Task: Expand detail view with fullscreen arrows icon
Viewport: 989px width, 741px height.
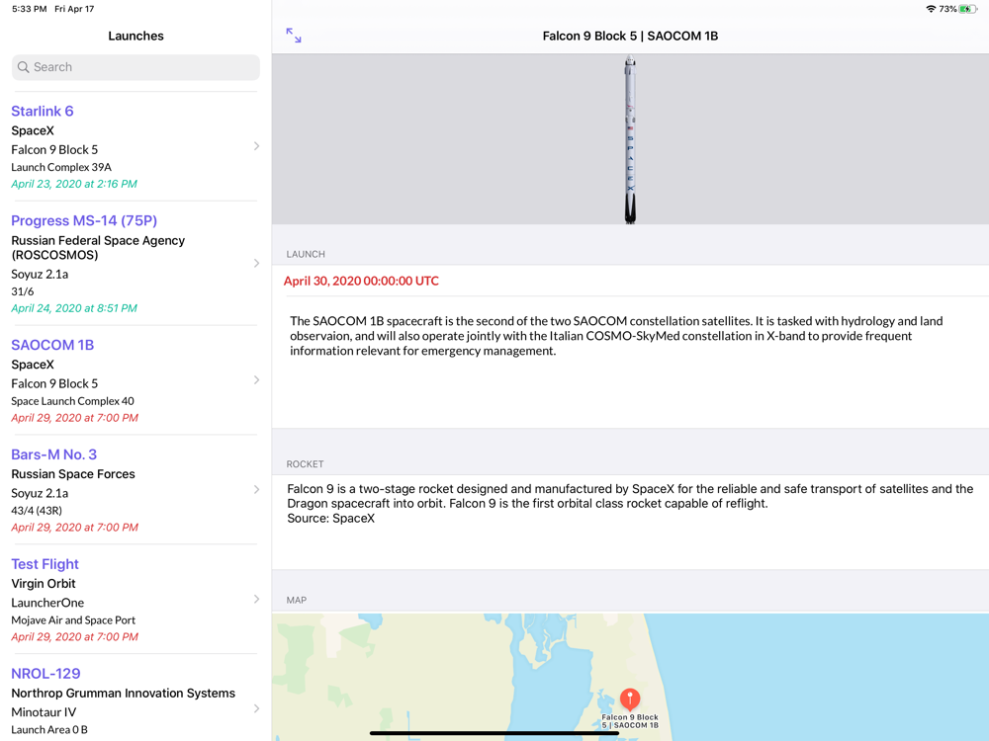Action: click(x=294, y=36)
